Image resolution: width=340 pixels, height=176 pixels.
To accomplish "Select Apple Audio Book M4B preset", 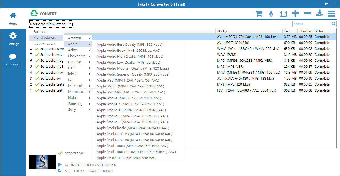I will [x=139, y=51].
